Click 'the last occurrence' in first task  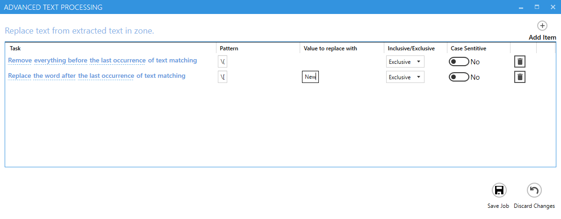[118, 61]
